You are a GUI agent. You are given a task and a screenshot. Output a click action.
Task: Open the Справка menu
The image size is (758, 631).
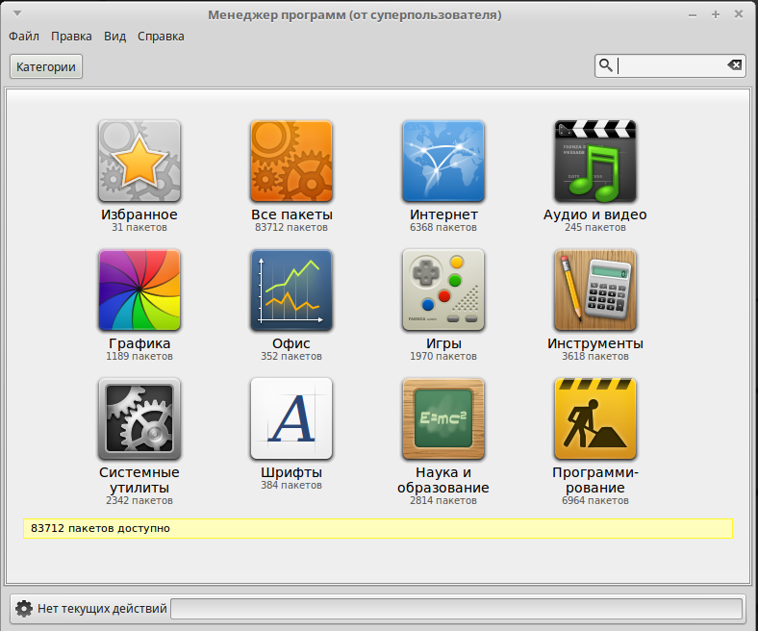161,37
